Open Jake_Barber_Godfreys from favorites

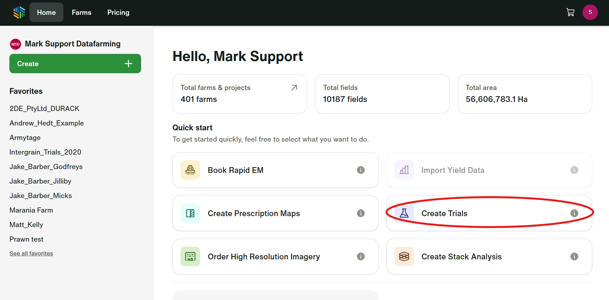coord(46,167)
